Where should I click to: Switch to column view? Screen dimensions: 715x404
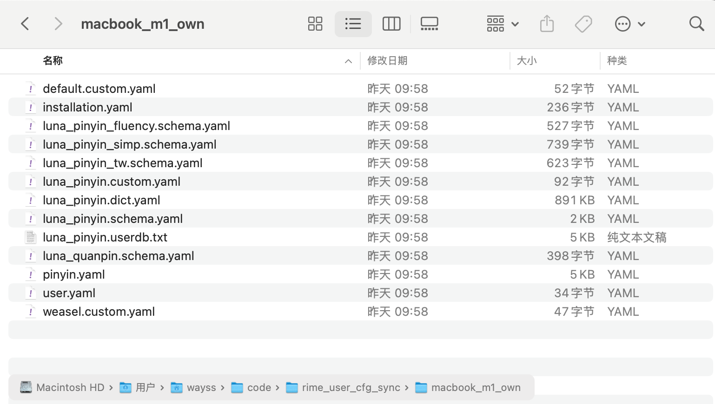[x=391, y=24]
